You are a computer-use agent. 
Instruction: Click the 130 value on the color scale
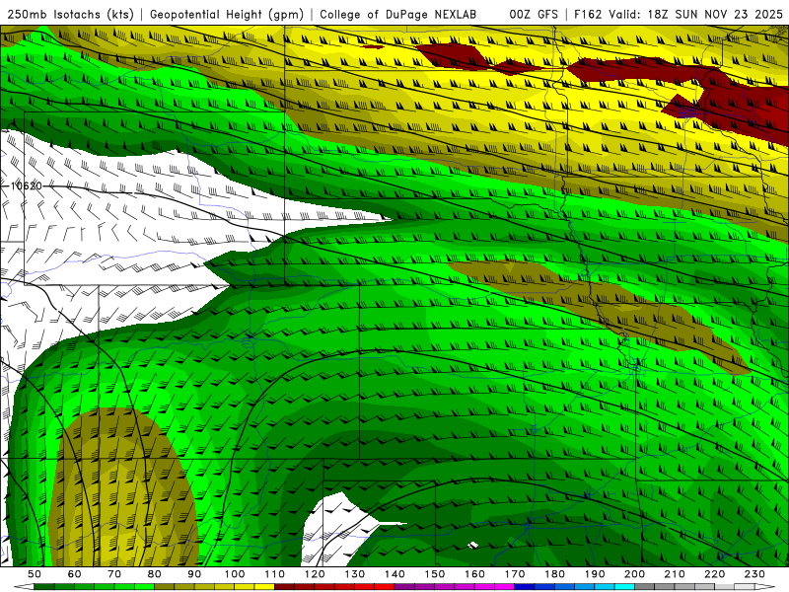(354, 574)
